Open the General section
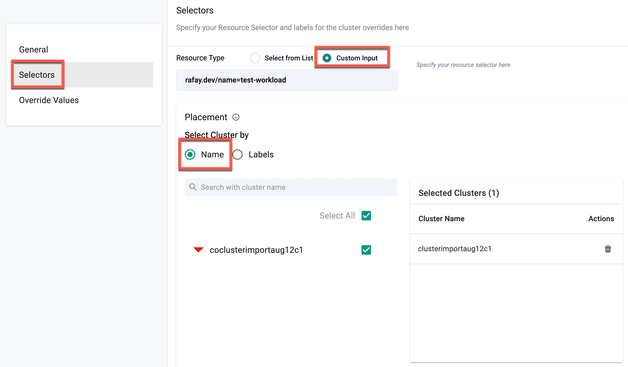This screenshot has width=628, height=367. pyautogui.click(x=34, y=50)
